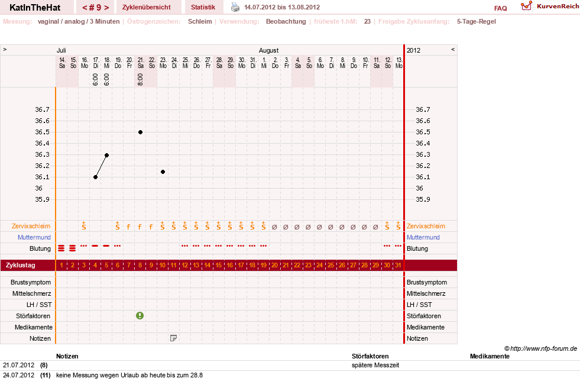Click the green Störfaktoren warning icon
The width and height of the screenshot is (580, 391).
(x=140, y=315)
